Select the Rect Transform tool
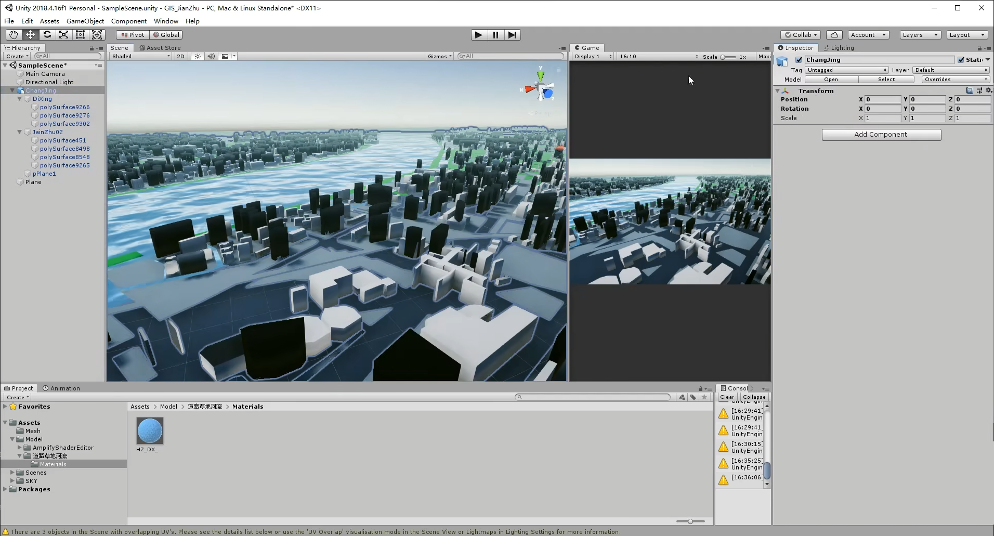Screen dimensions: 994x536 pyautogui.click(x=81, y=35)
